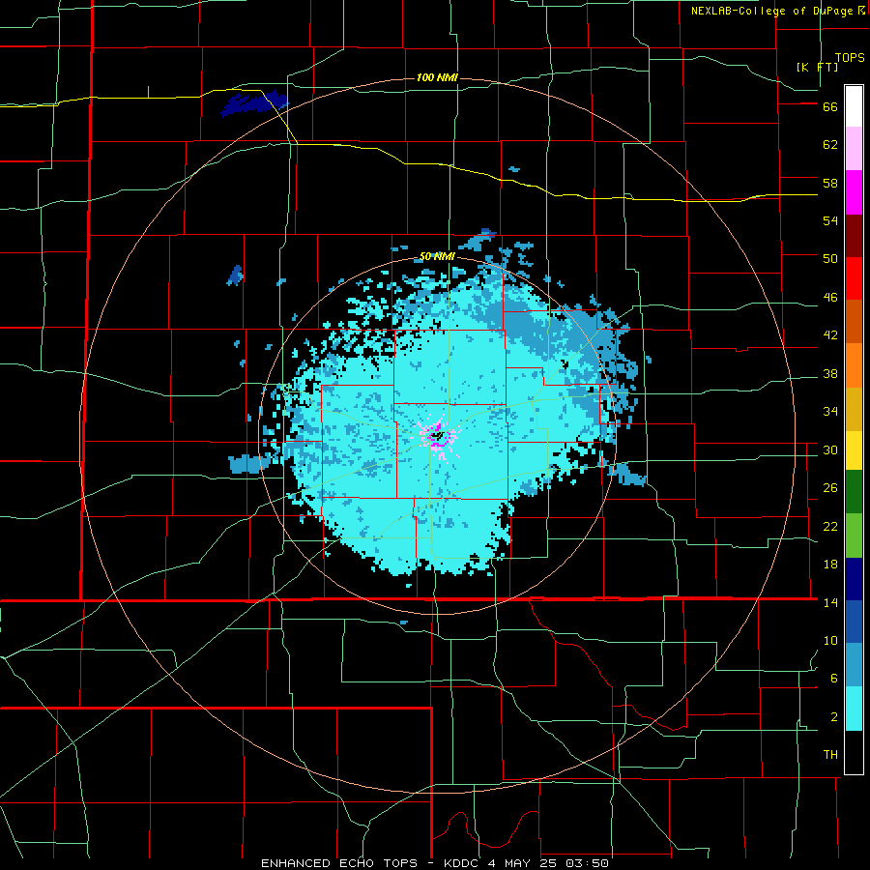
Task: Click the dark red 50-54 kft swatch
Action: [854, 236]
